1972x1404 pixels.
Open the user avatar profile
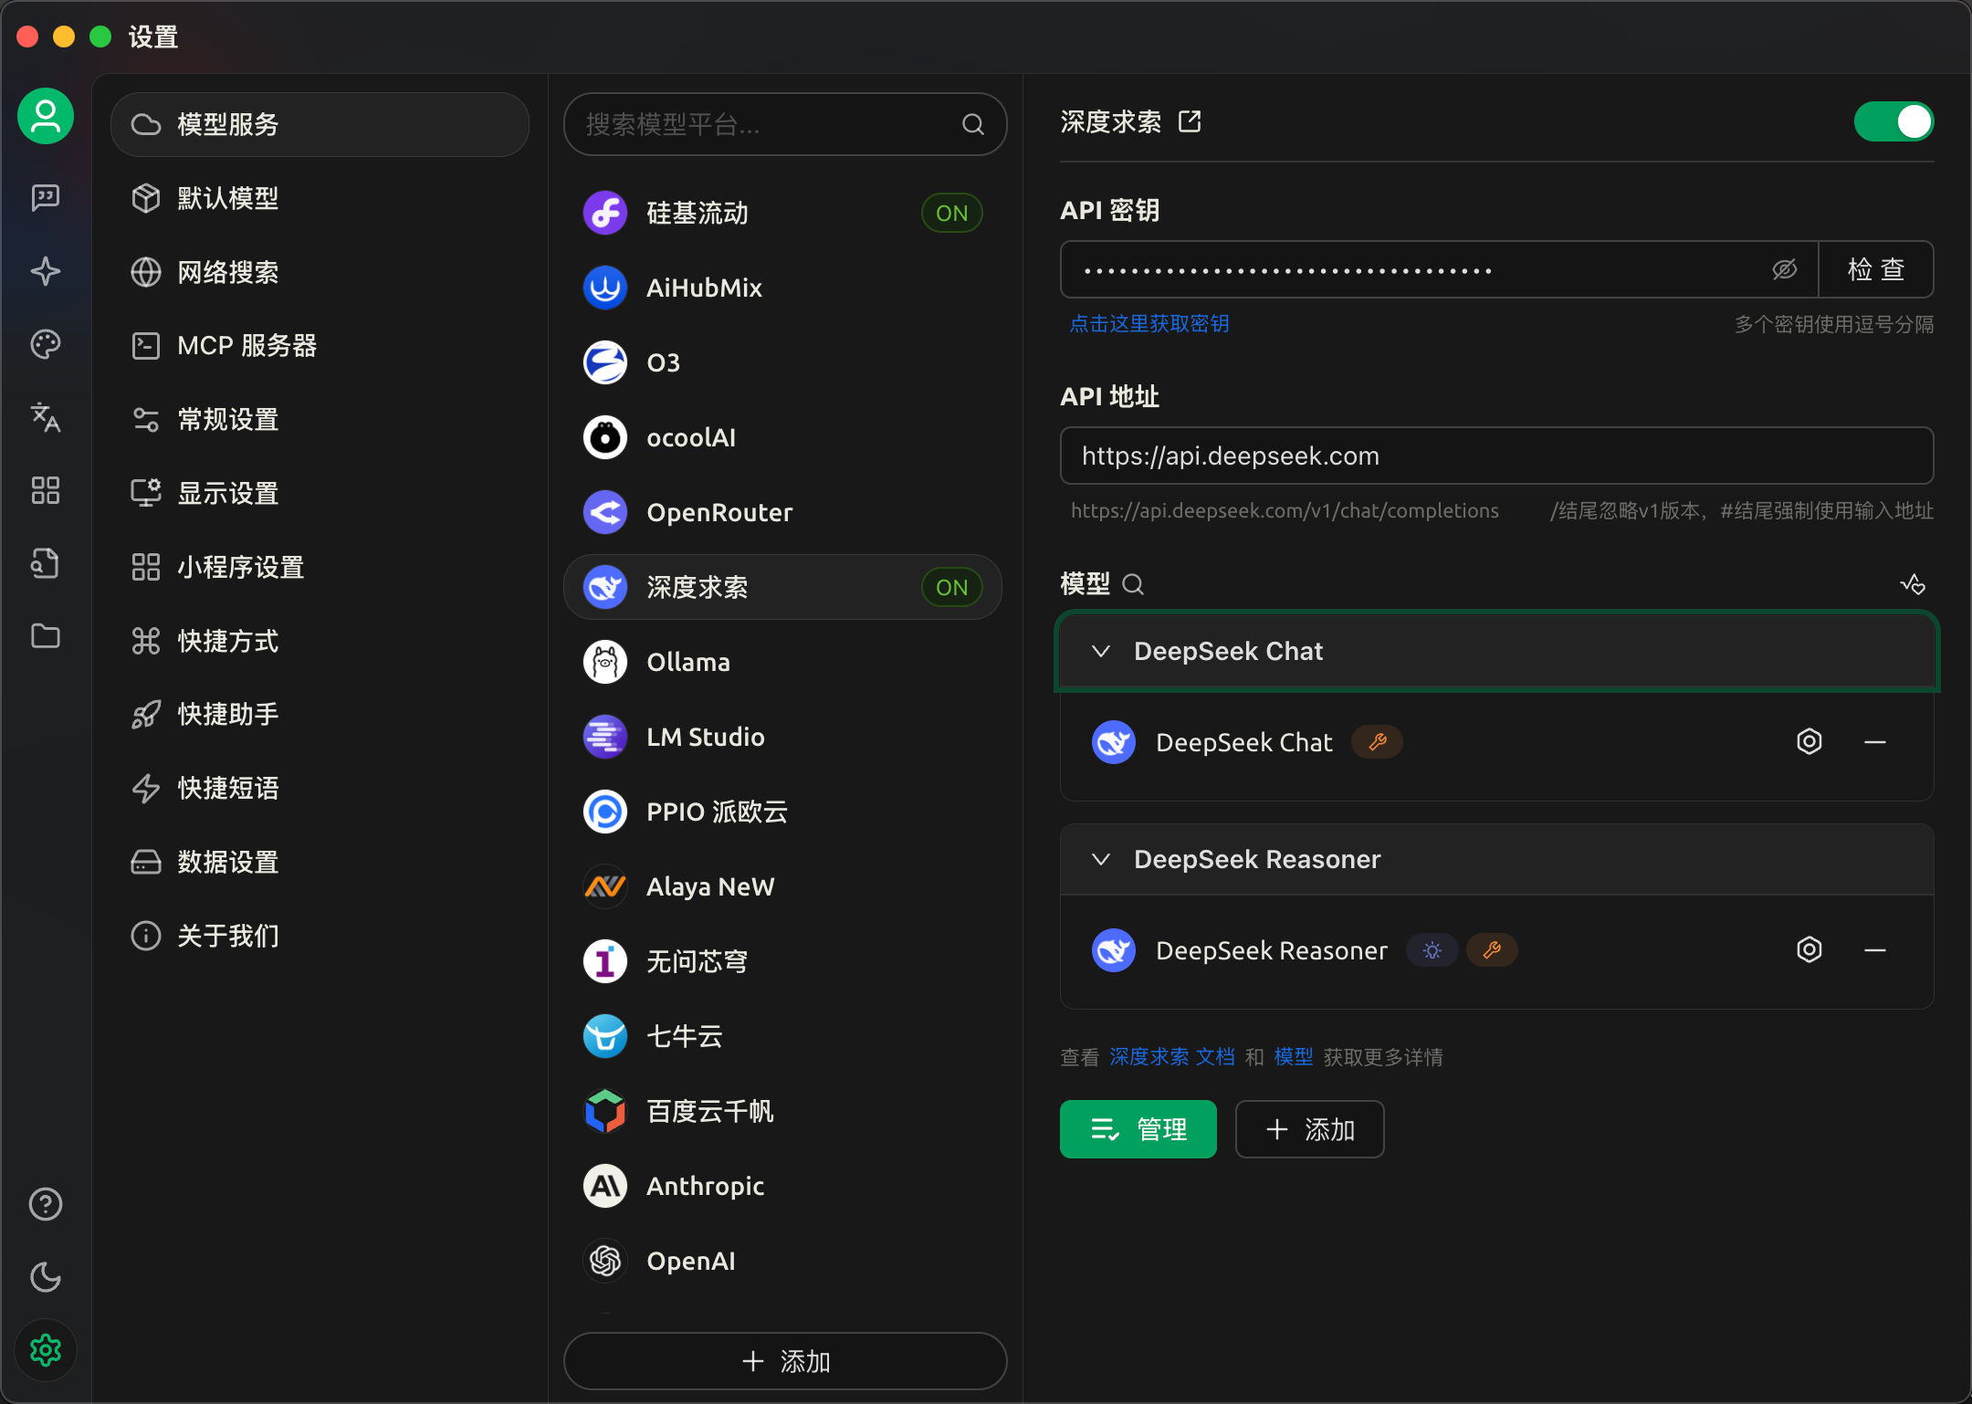click(46, 117)
